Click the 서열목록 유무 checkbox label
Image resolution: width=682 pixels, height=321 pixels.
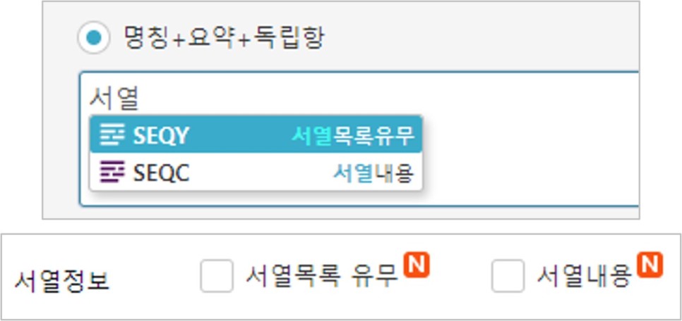[322, 275]
